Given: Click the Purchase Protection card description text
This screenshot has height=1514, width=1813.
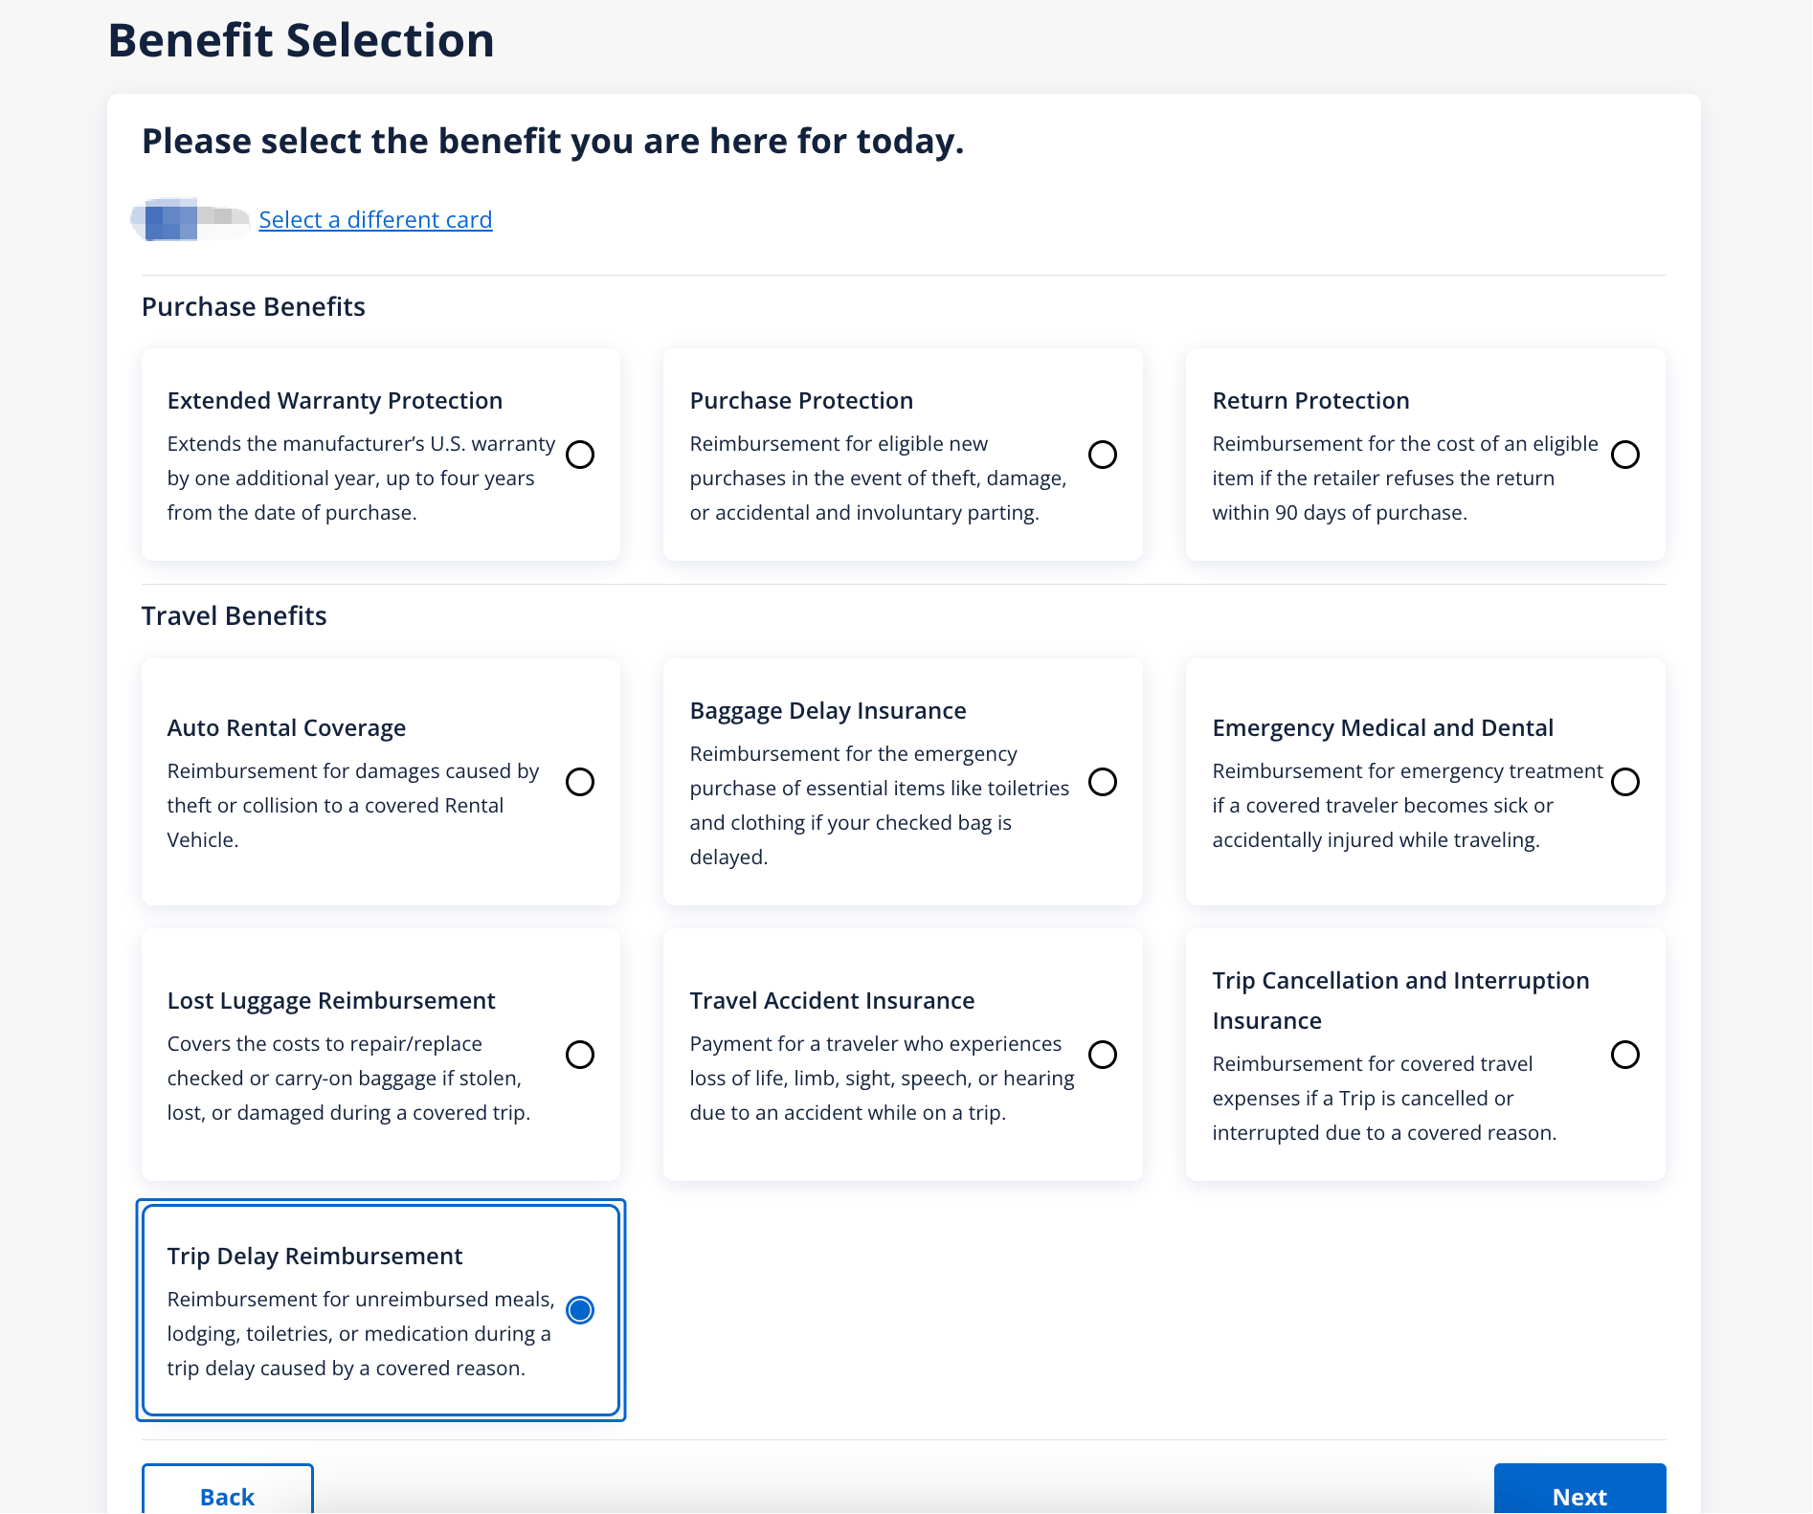Looking at the screenshot, I should 878,479.
